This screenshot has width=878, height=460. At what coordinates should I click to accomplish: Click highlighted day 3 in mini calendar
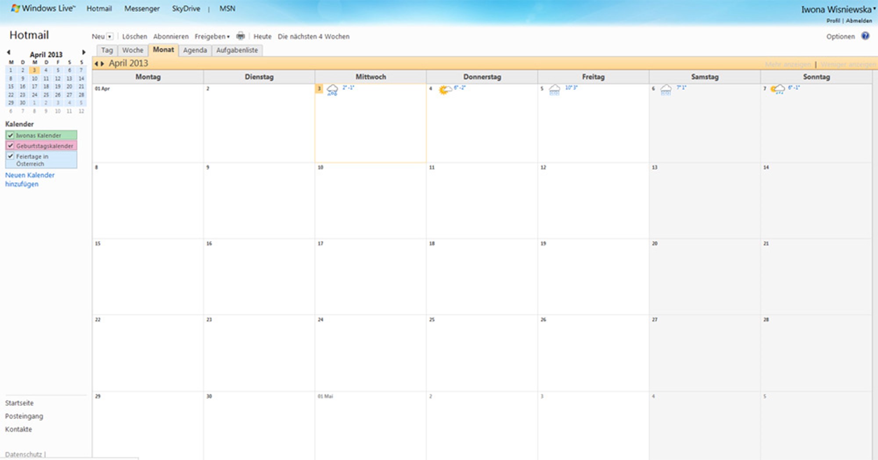pos(34,70)
